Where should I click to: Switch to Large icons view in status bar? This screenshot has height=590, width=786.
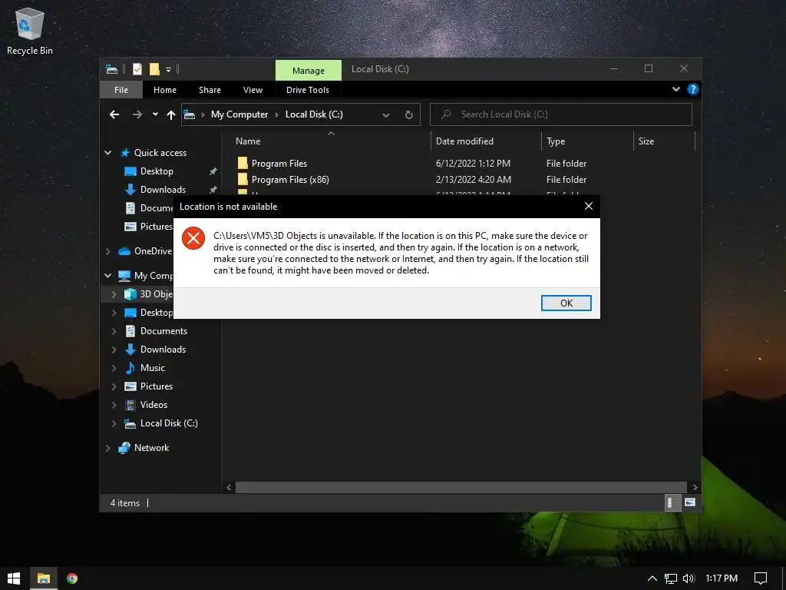pos(690,502)
